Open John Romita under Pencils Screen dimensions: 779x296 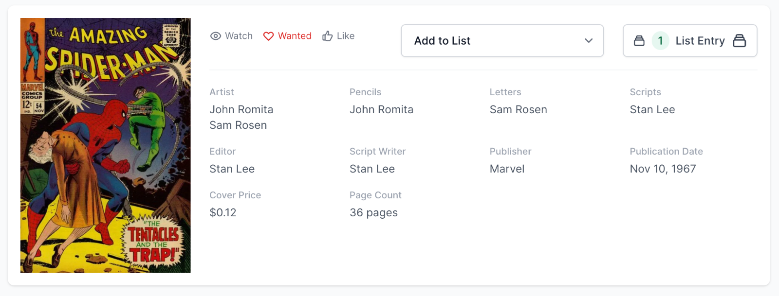(381, 110)
